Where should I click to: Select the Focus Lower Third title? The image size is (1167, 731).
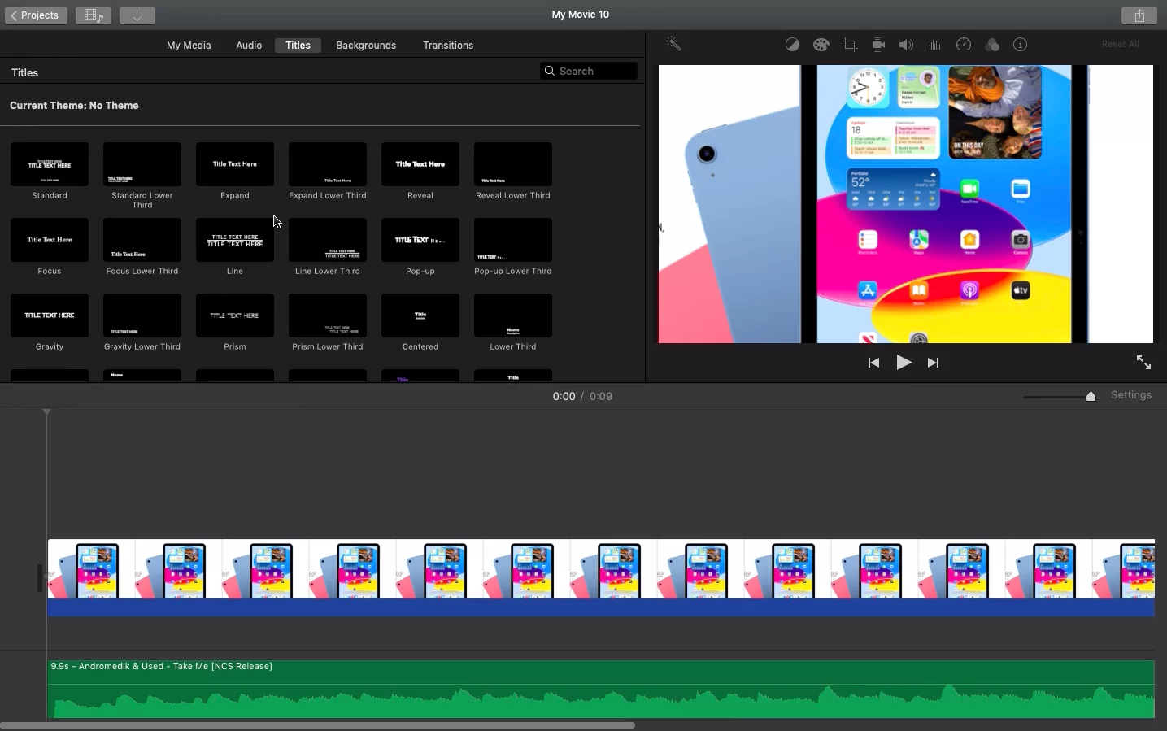[x=142, y=241]
